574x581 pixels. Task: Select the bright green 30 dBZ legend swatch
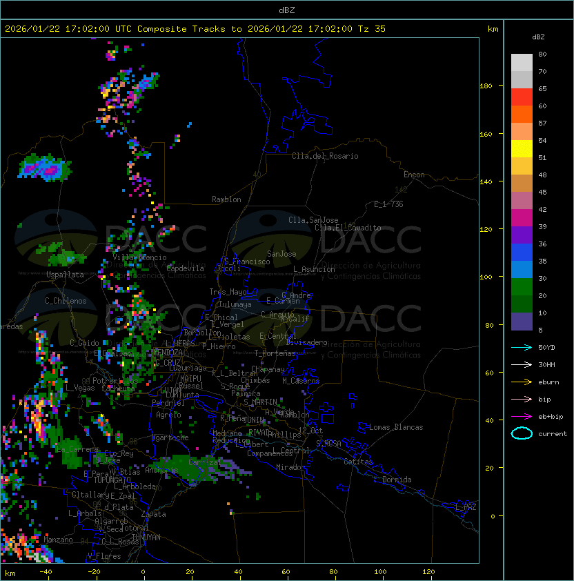tap(522, 287)
